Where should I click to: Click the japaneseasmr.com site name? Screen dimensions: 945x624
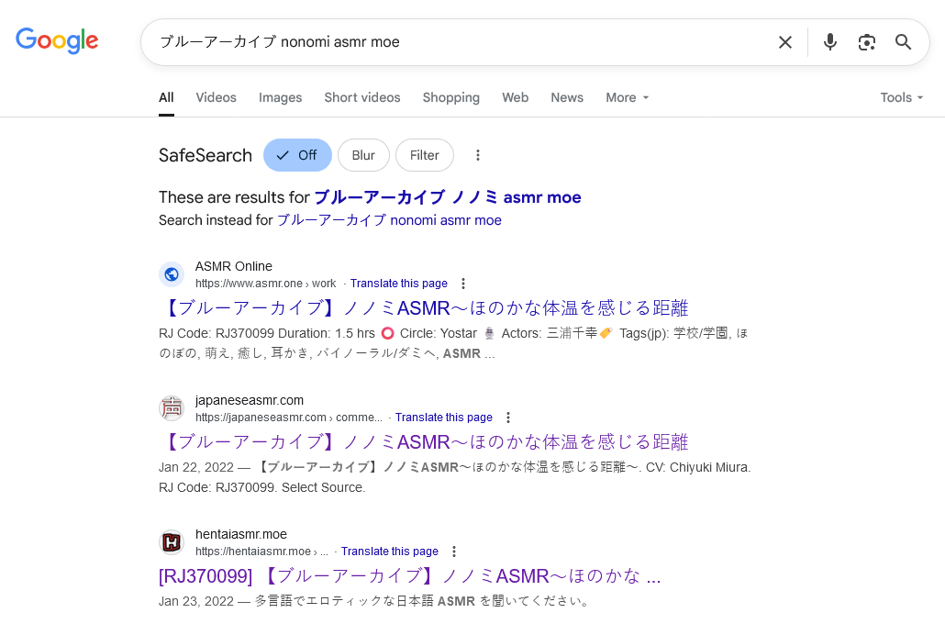(250, 400)
